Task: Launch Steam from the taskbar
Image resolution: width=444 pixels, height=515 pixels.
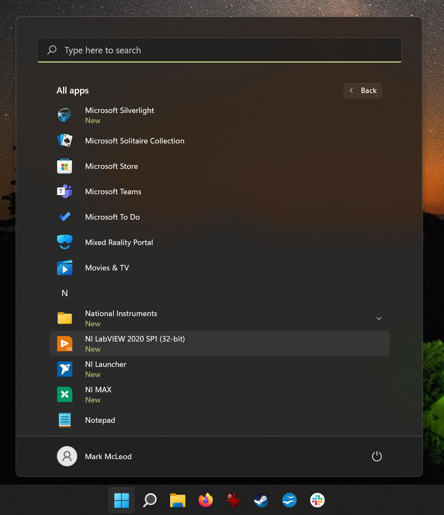Action: [261, 500]
